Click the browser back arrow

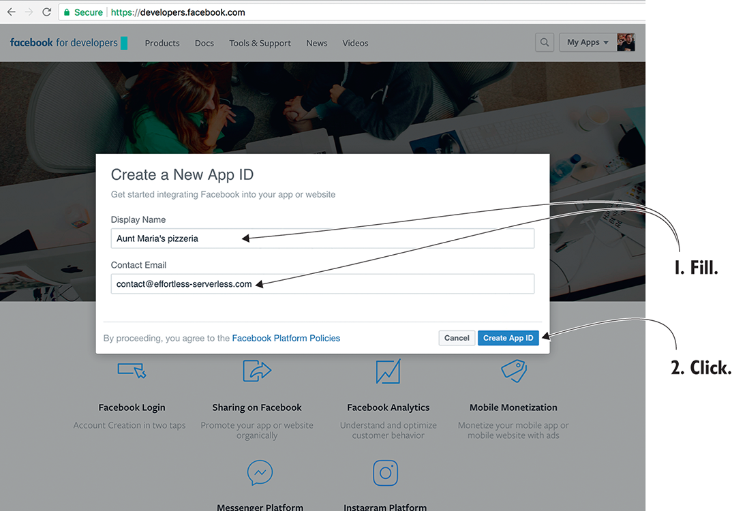(11, 12)
